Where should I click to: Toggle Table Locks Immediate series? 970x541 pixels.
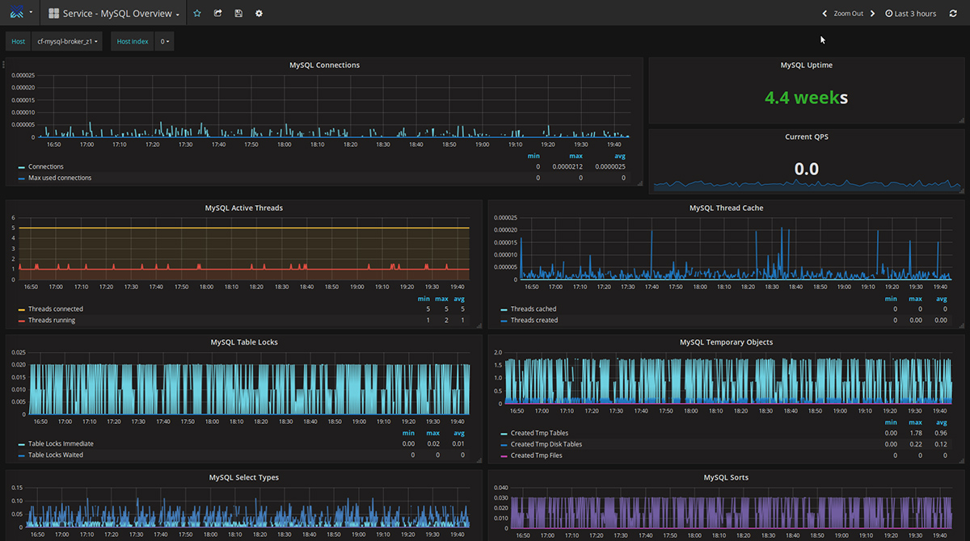[61, 443]
